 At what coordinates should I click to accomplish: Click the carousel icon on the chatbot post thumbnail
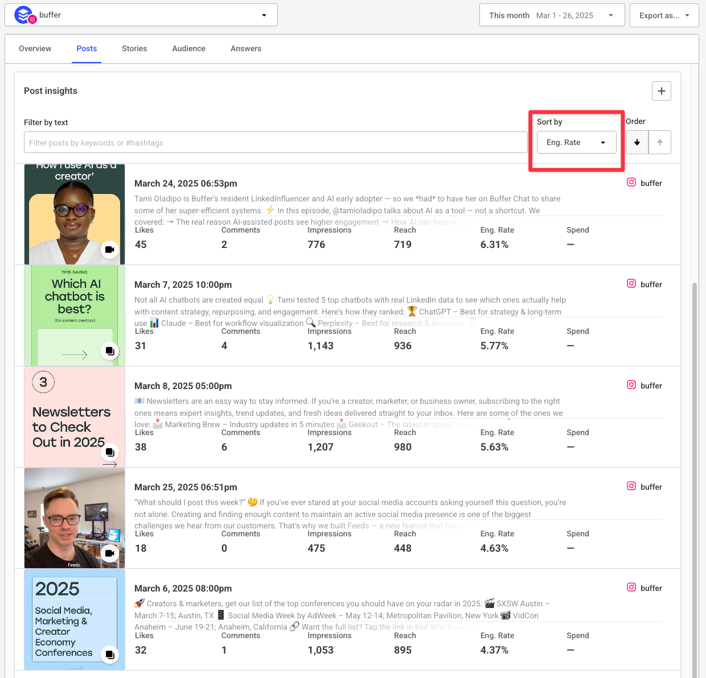point(110,351)
